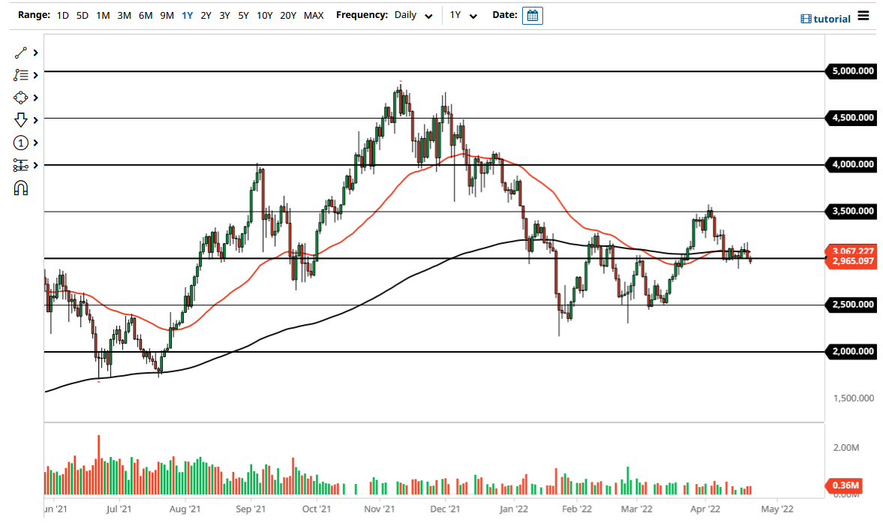This screenshot has width=883, height=529.
Task: Set range to 5D
Action: (83, 16)
